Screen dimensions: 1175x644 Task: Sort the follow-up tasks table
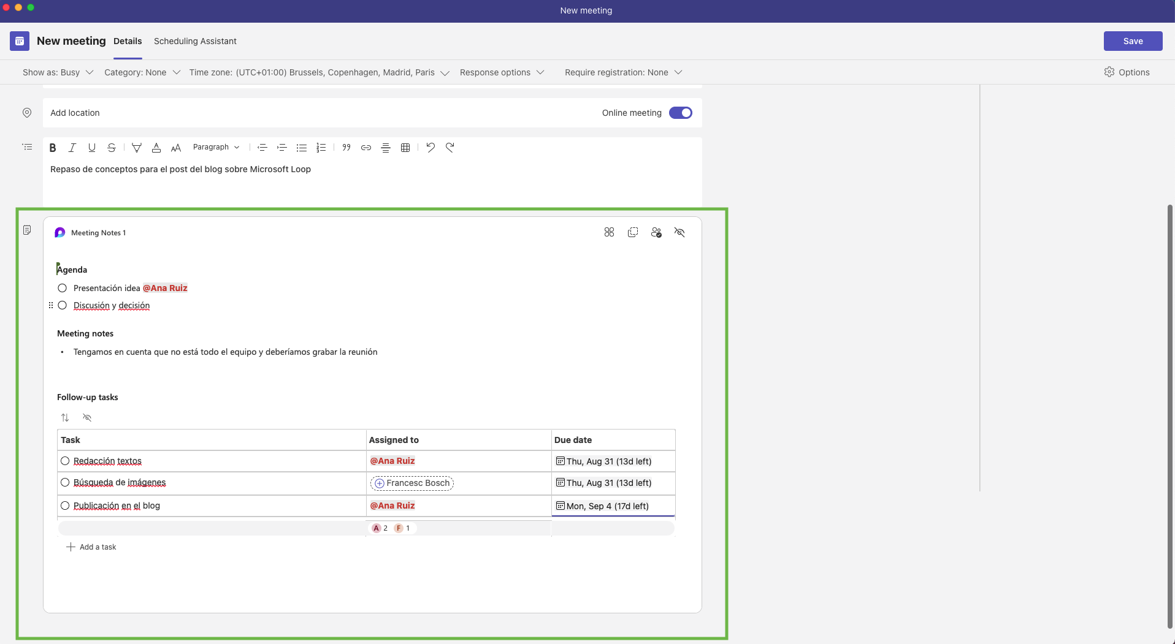(x=65, y=417)
